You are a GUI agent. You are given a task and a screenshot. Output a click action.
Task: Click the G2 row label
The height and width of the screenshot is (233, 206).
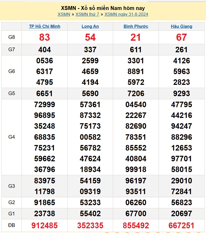[x=12, y=203]
